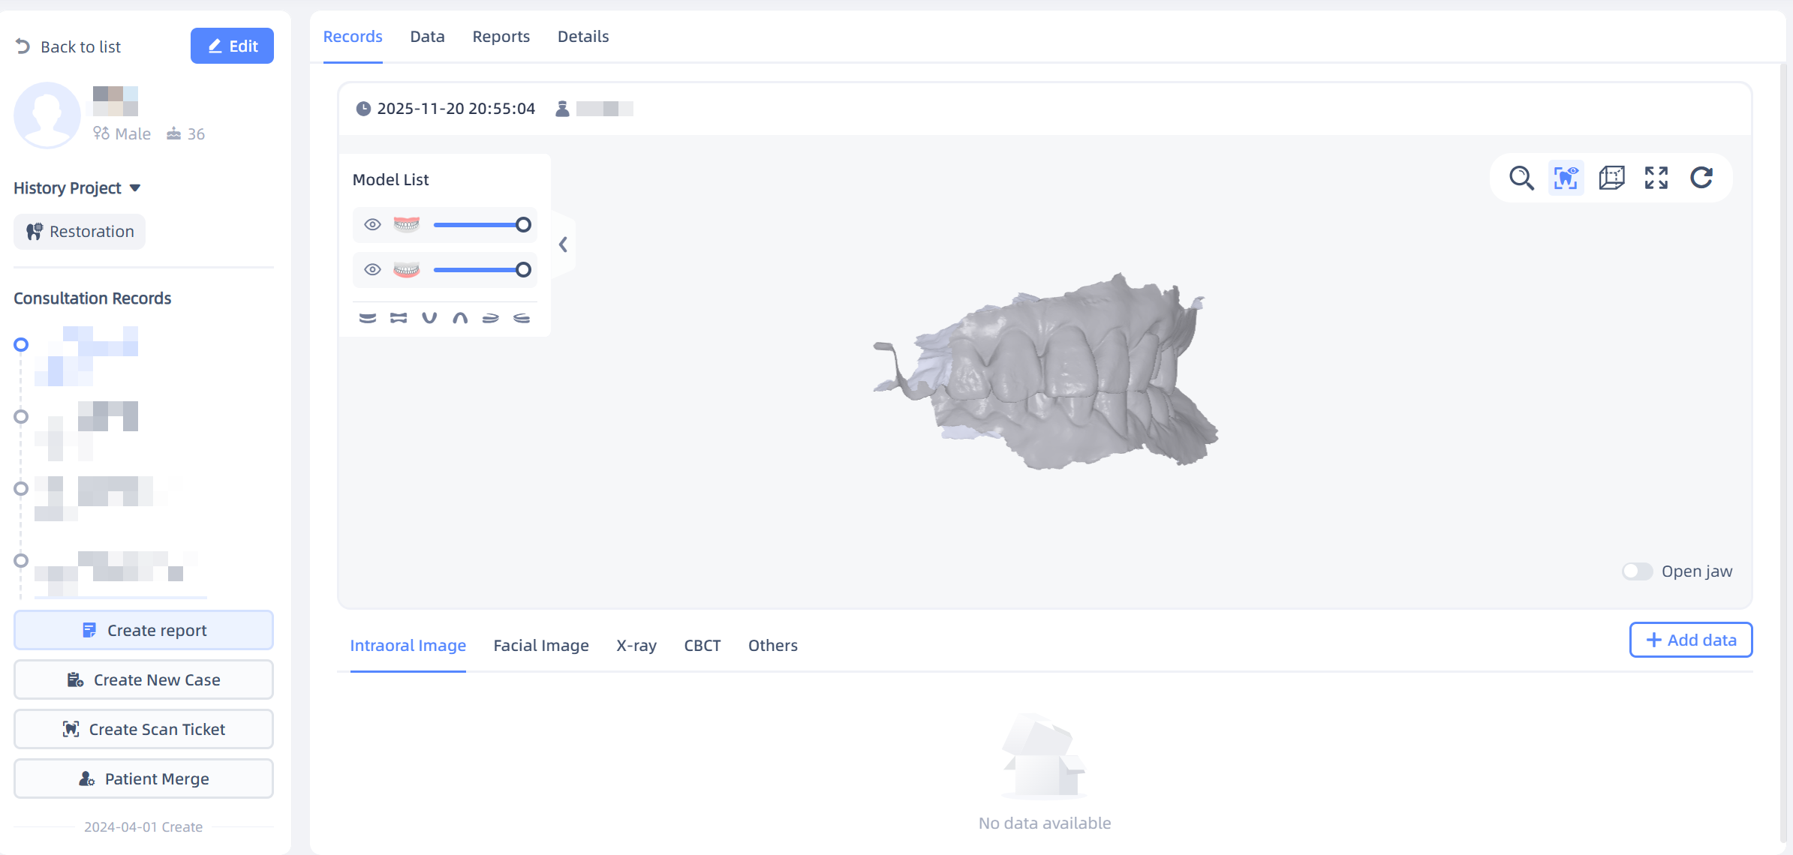This screenshot has width=1793, height=855.
Task: Hide the upper jaw model via eye icon
Action: coord(372,224)
